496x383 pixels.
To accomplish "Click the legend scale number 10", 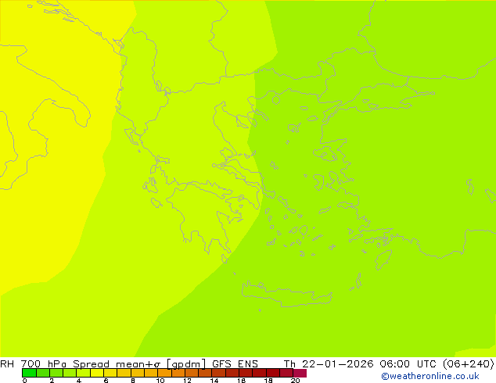I will (160, 381).
